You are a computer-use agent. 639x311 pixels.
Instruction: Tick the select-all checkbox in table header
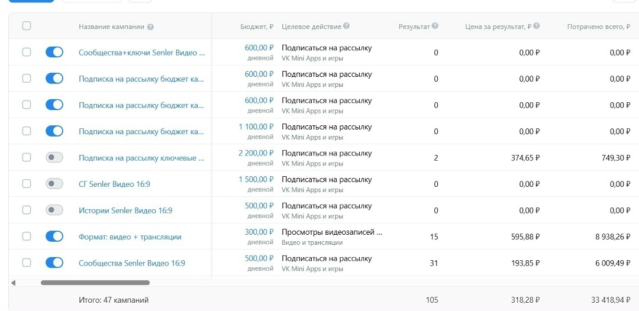tap(27, 26)
